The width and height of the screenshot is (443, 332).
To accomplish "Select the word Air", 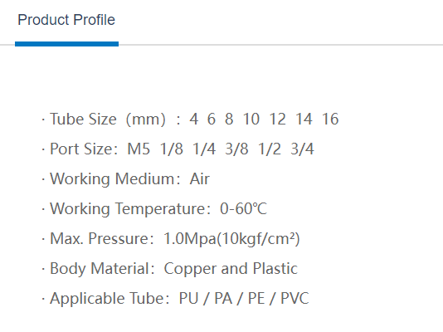I will point(200,178).
